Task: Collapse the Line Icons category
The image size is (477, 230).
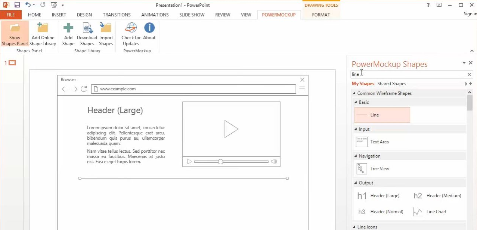Action: coord(354,227)
